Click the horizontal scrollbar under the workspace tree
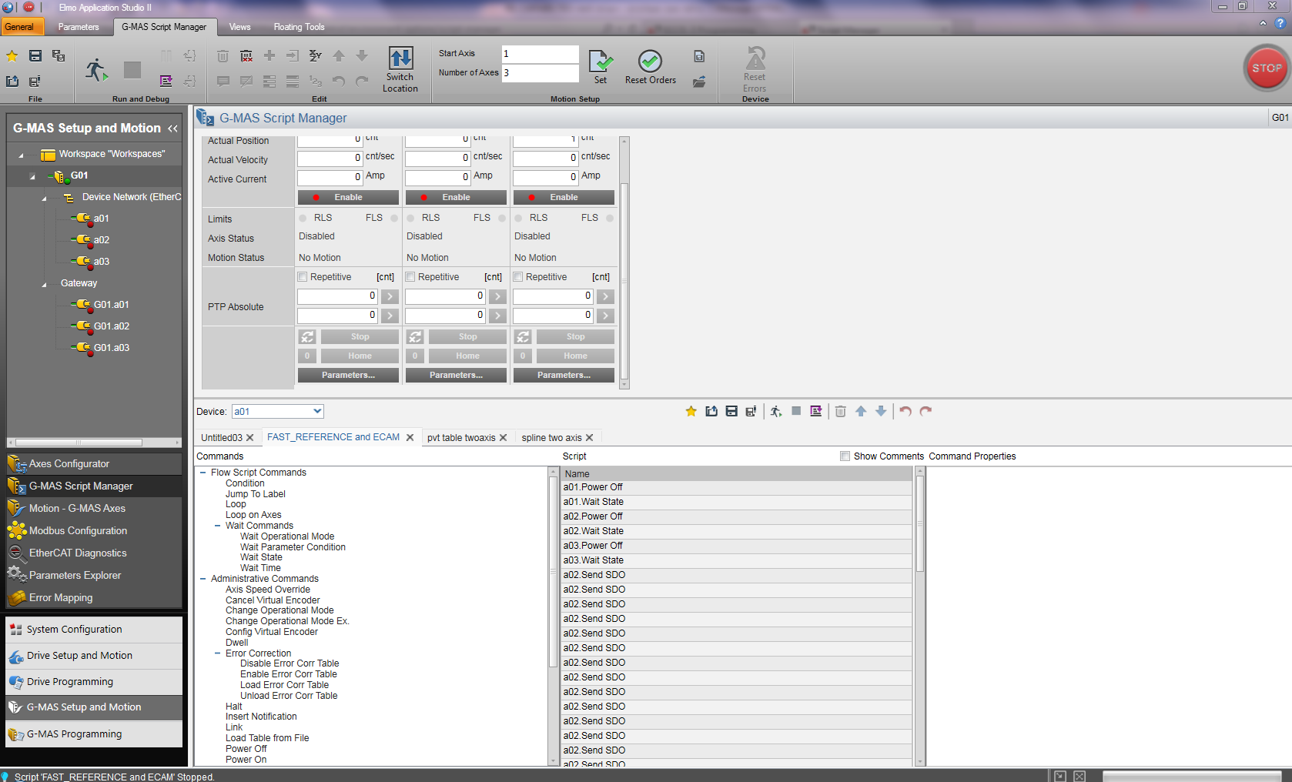1292x782 pixels. coord(79,443)
